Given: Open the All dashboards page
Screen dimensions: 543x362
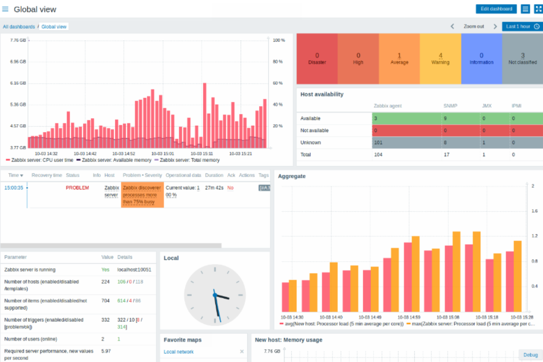Looking at the screenshot, I should 19,26.
